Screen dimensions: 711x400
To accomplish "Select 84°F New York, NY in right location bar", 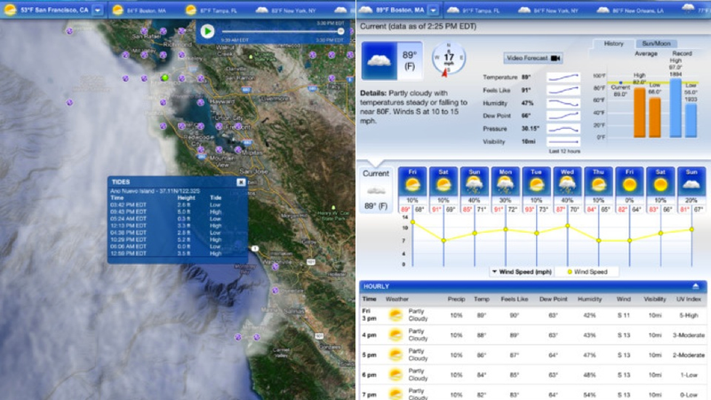I will [548, 10].
